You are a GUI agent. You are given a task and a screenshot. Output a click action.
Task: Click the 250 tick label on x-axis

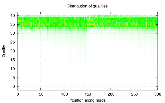[x=134, y=94]
